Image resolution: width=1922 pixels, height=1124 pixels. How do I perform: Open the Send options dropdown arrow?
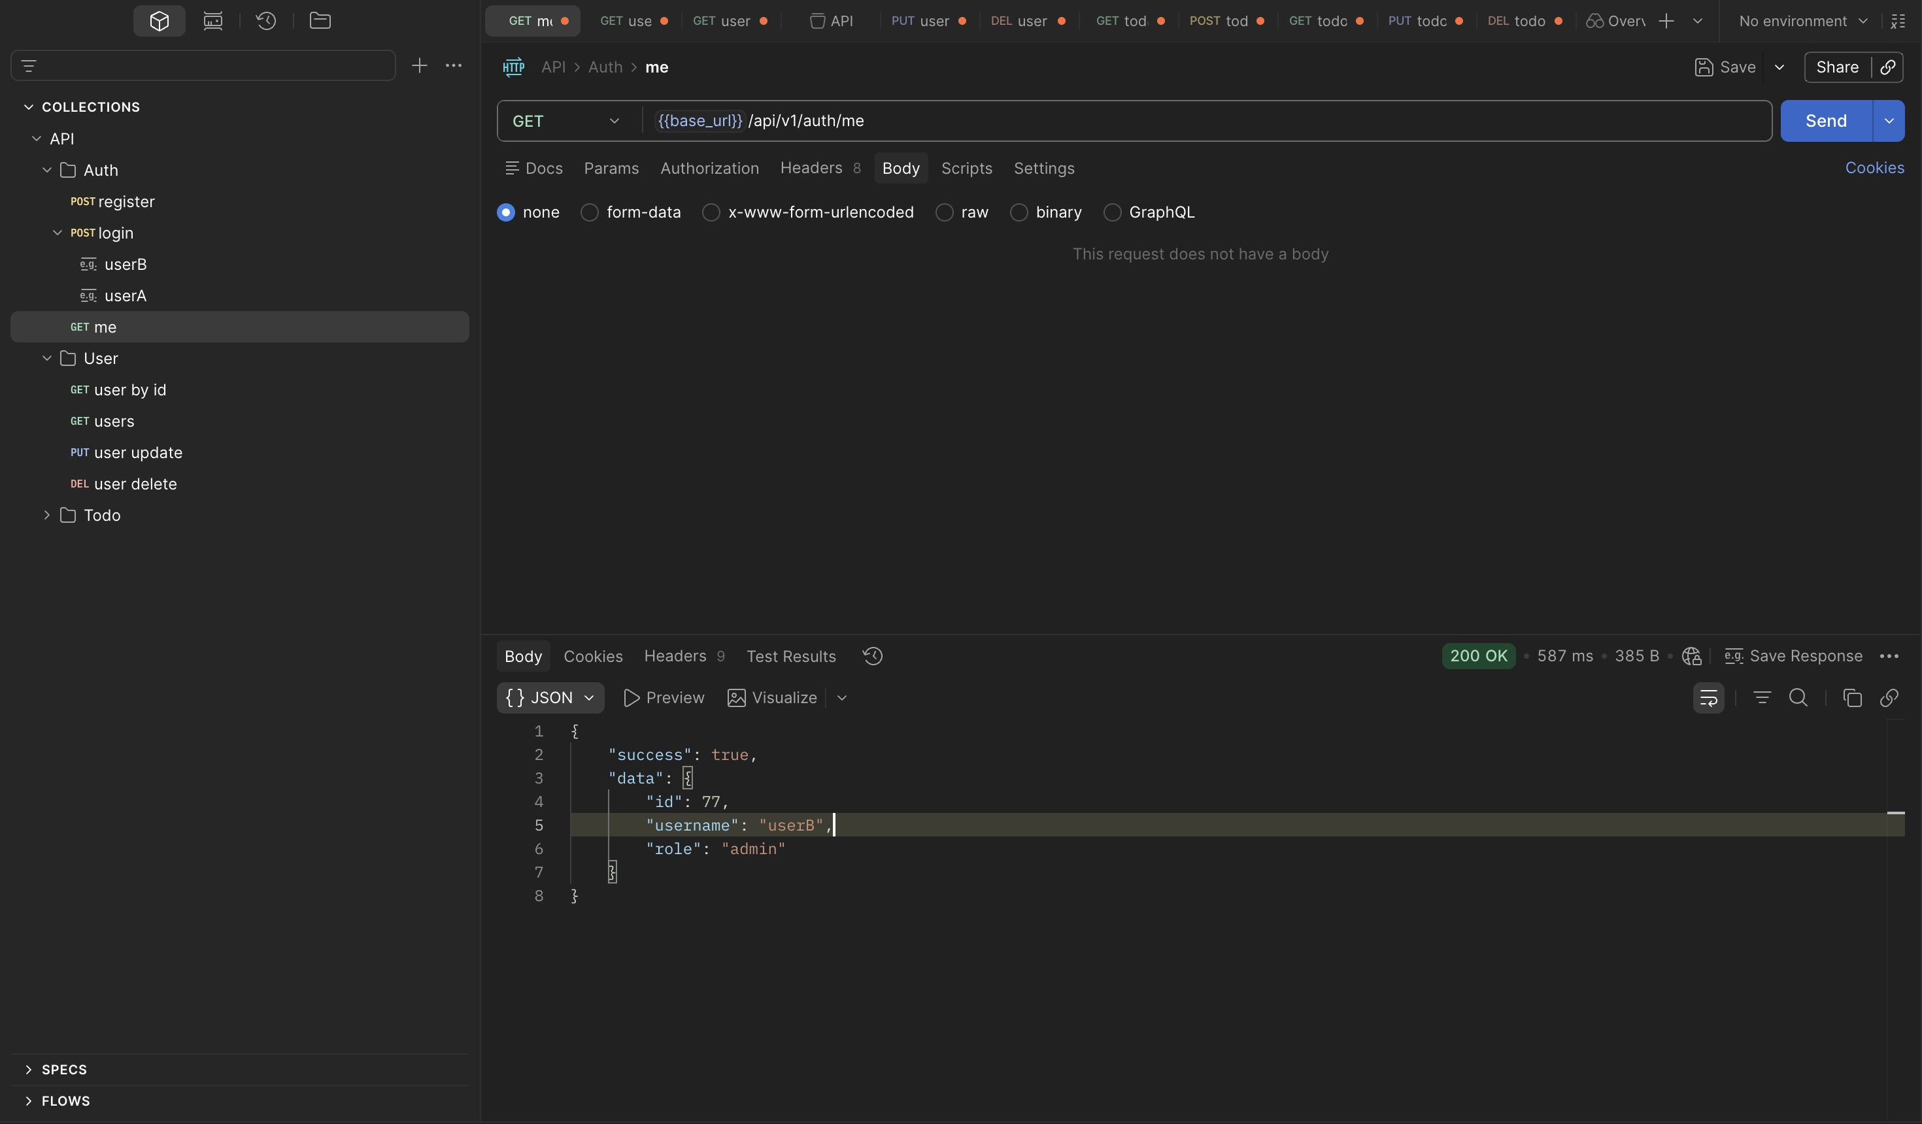(1889, 122)
